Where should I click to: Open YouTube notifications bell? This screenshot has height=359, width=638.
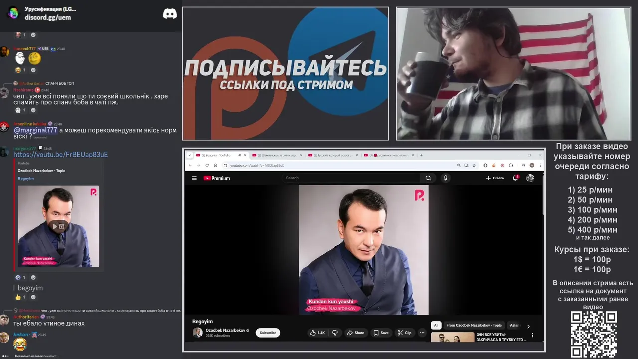515,178
